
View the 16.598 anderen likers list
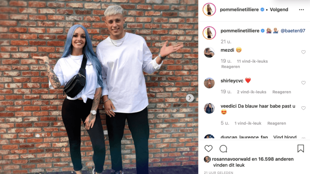[x=276, y=159]
